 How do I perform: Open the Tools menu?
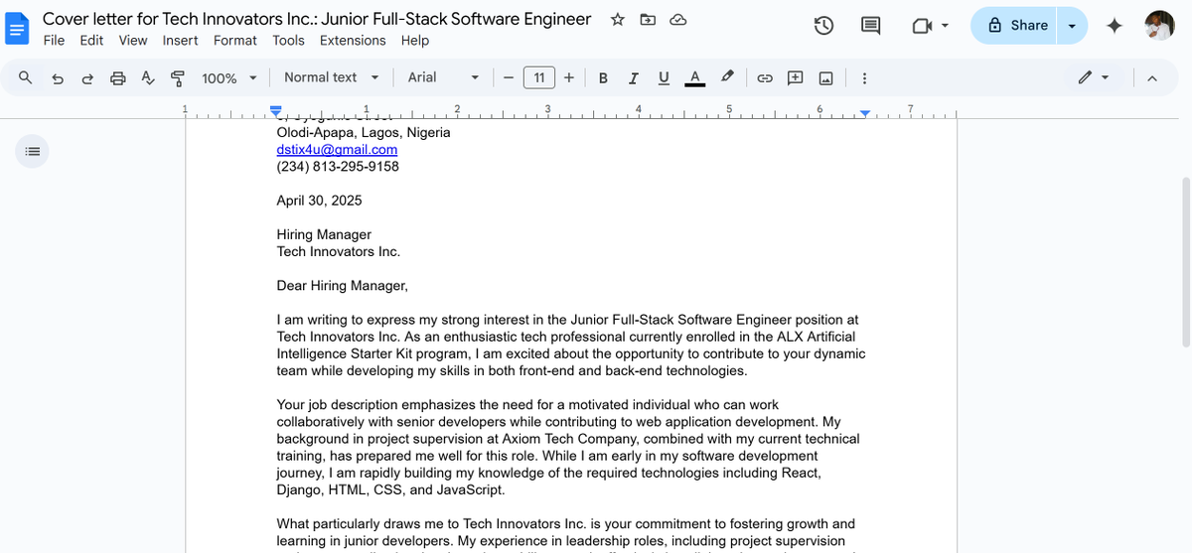pos(288,40)
